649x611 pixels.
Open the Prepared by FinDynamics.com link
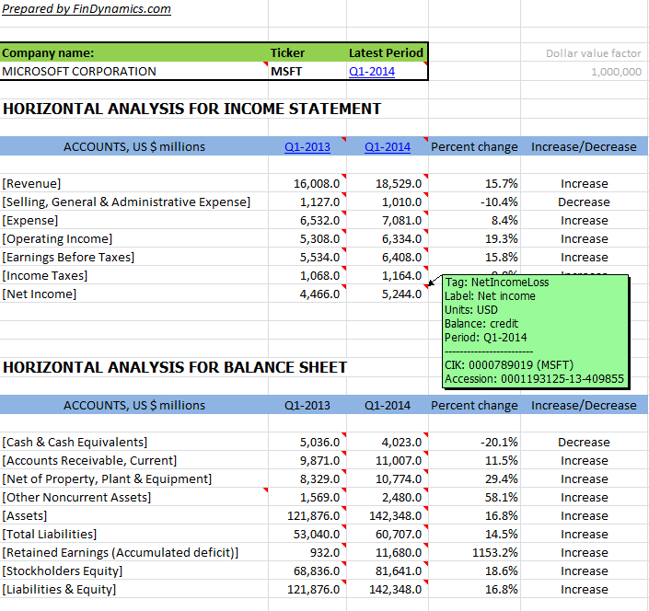tap(87, 9)
